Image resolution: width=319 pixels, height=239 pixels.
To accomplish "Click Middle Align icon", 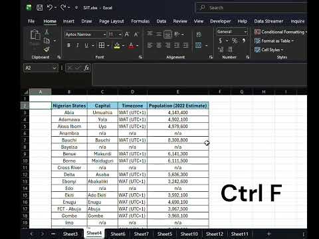I will (159, 34).
